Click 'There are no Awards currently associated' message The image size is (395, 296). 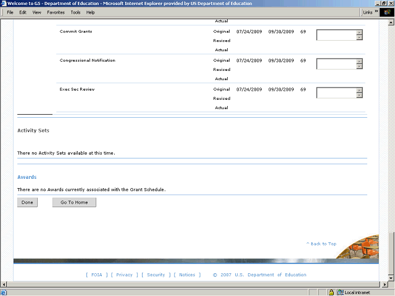[91, 189]
